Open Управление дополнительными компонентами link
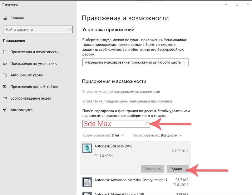This screenshot has width=252, height=195. 121,92
